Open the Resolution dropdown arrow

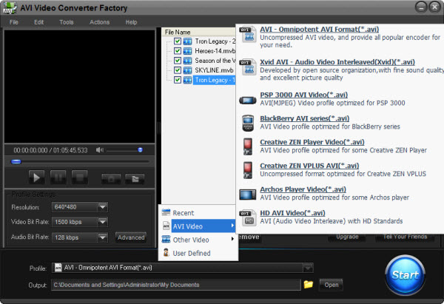[103, 207]
